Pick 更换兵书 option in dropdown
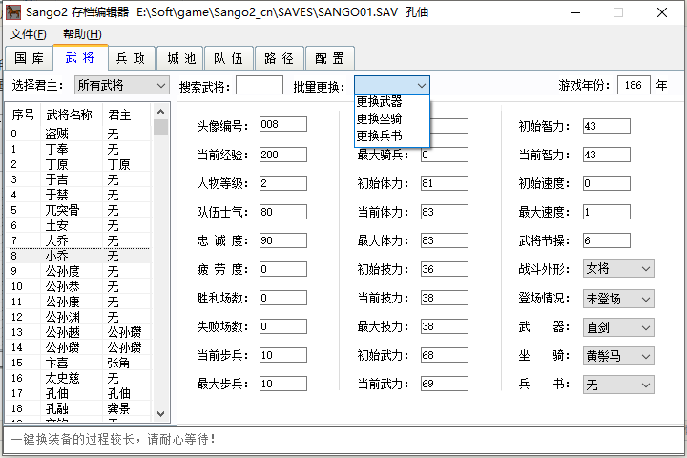Viewport: 687px width, 458px height. 380,135
